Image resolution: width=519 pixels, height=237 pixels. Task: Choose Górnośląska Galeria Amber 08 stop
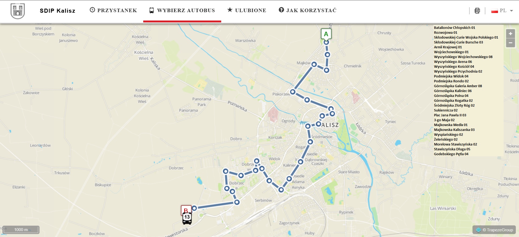[458, 86]
